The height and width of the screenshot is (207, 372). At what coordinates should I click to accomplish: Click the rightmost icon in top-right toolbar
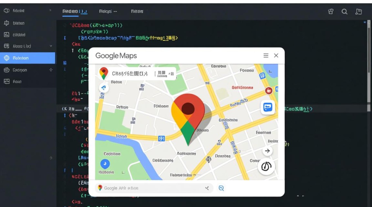tap(358, 11)
